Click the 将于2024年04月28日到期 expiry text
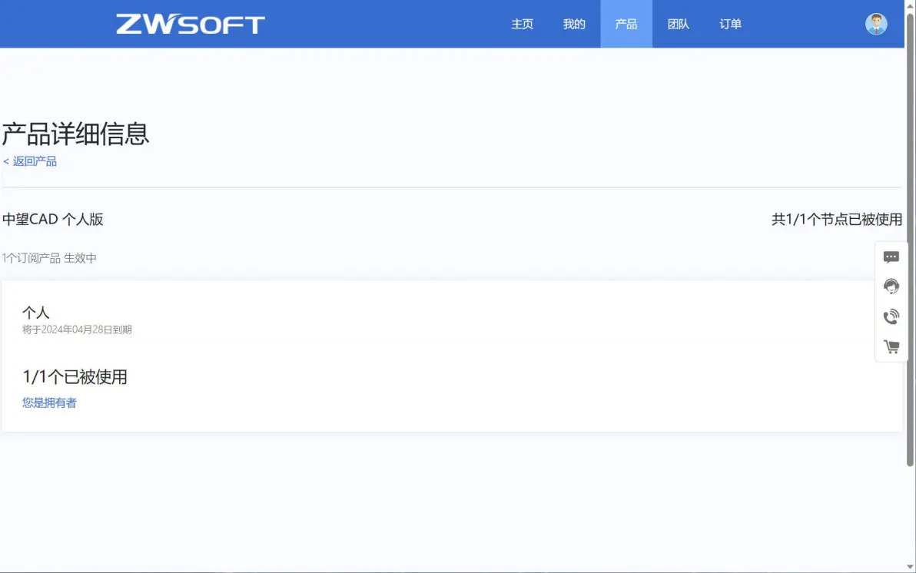916x573 pixels. 77,330
